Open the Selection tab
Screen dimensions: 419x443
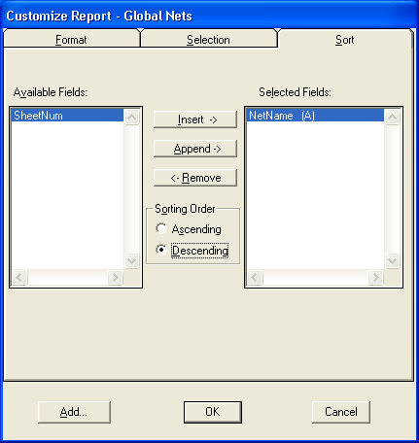[208, 40]
